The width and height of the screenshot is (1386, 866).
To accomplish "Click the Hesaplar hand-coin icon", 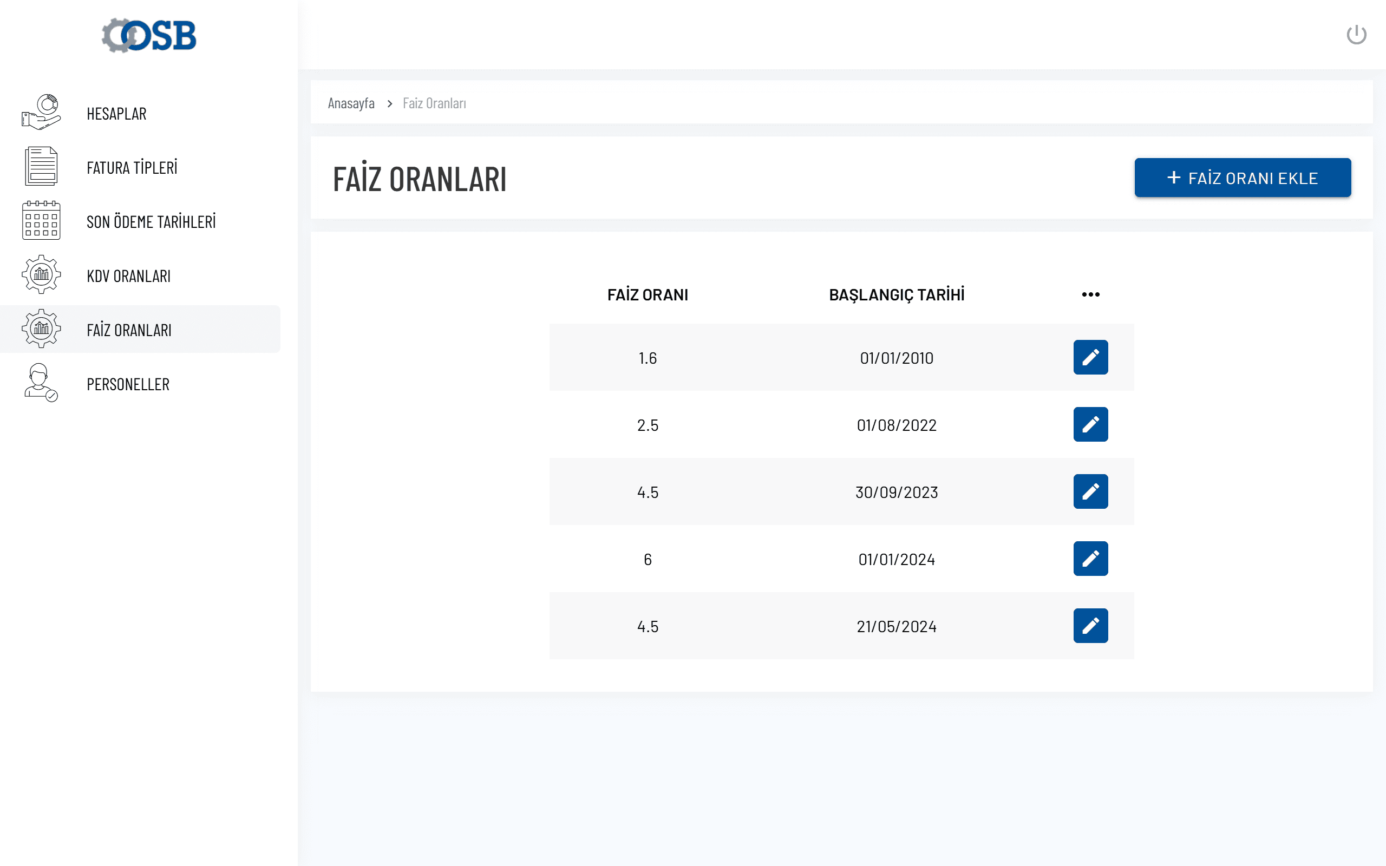I will (x=41, y=112).
